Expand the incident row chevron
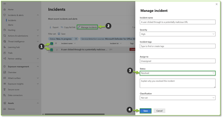Screen dimensions: 223x118 tap(57, 50)
